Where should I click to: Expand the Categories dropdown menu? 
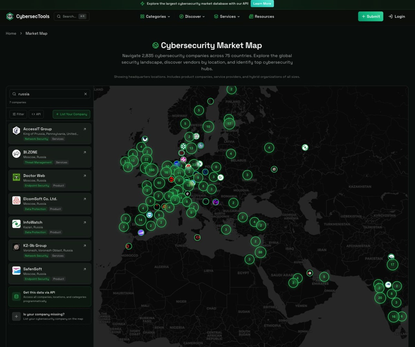pyautogui.click(x=155, y=17)
